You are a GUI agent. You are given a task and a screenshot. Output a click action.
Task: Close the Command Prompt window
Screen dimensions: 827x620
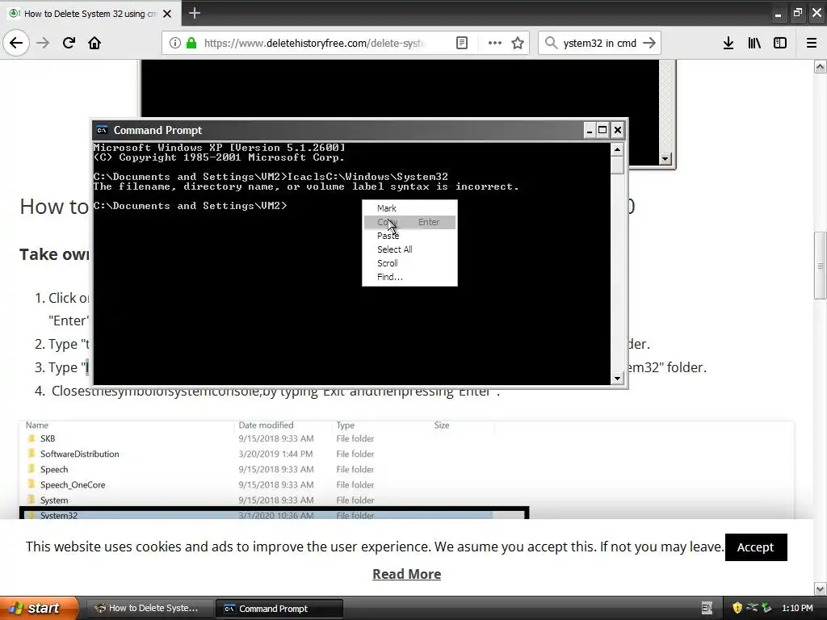618,130
